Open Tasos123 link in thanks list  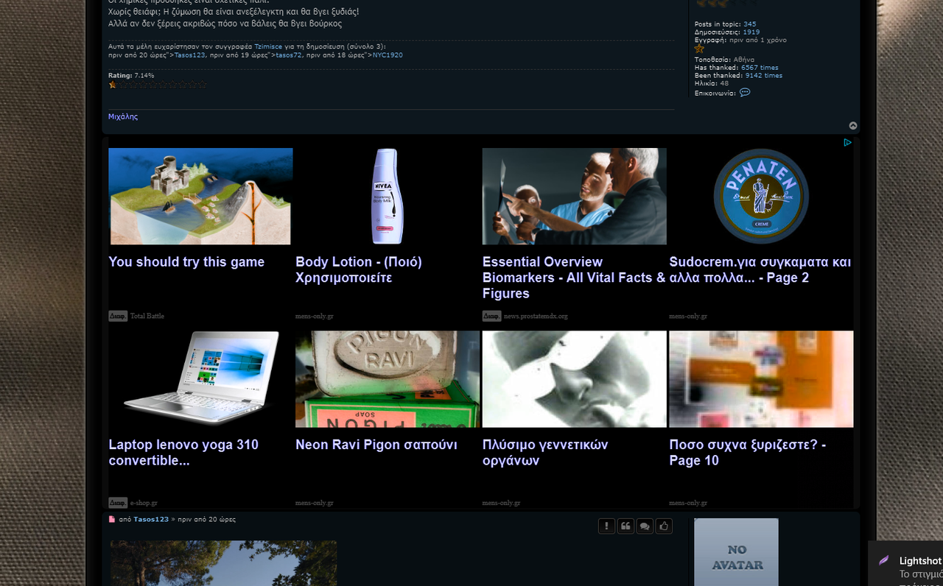(x=190, y=55)
